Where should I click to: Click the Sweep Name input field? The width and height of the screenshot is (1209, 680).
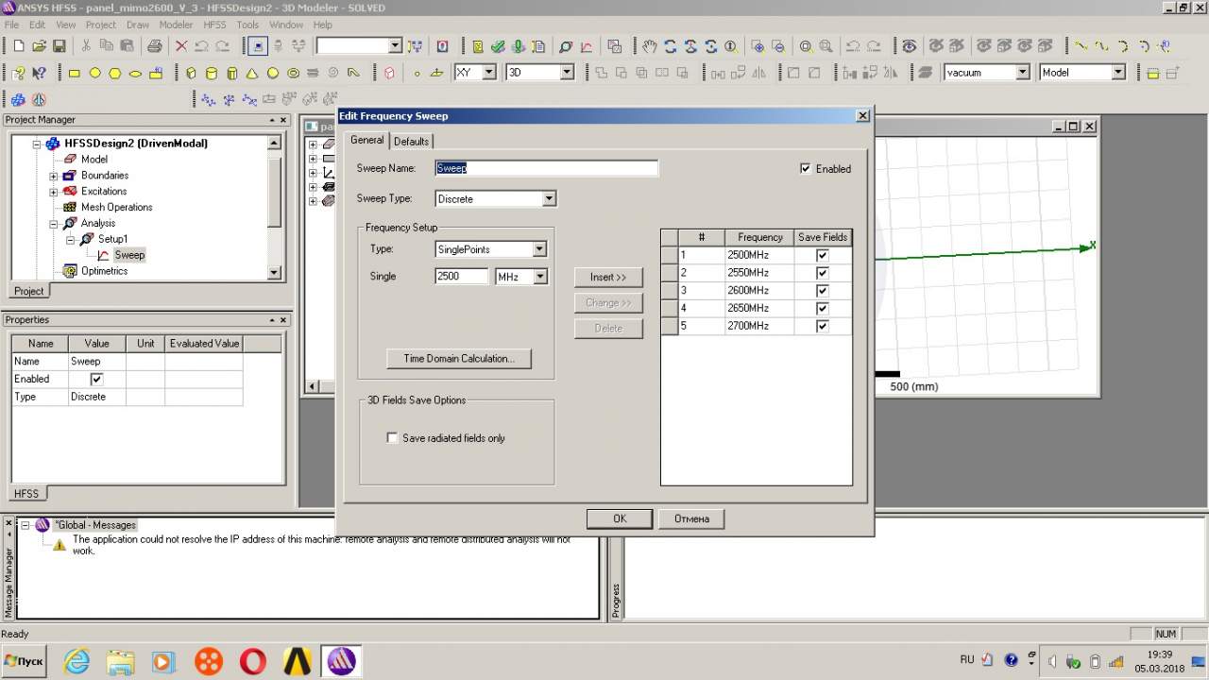[546, 168]
